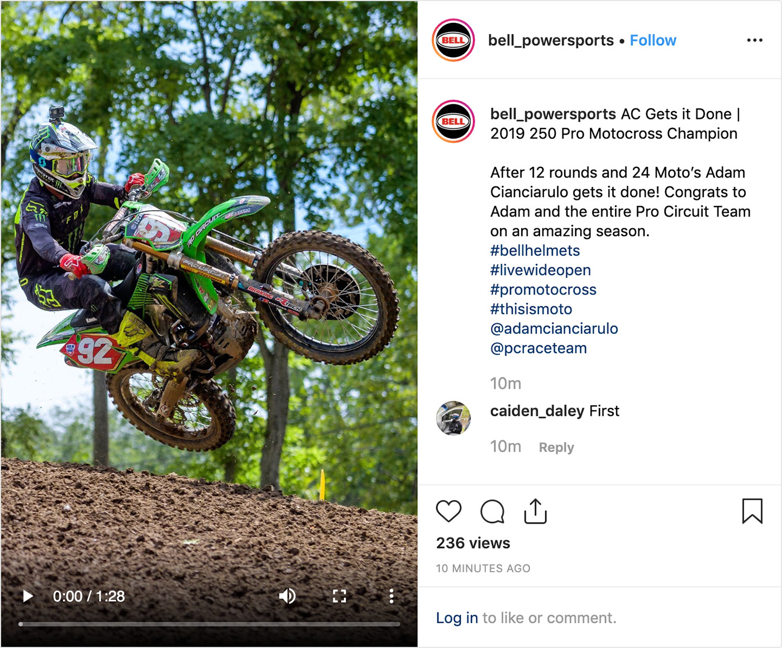Save post with the bookmark icon

coord(752,511)
